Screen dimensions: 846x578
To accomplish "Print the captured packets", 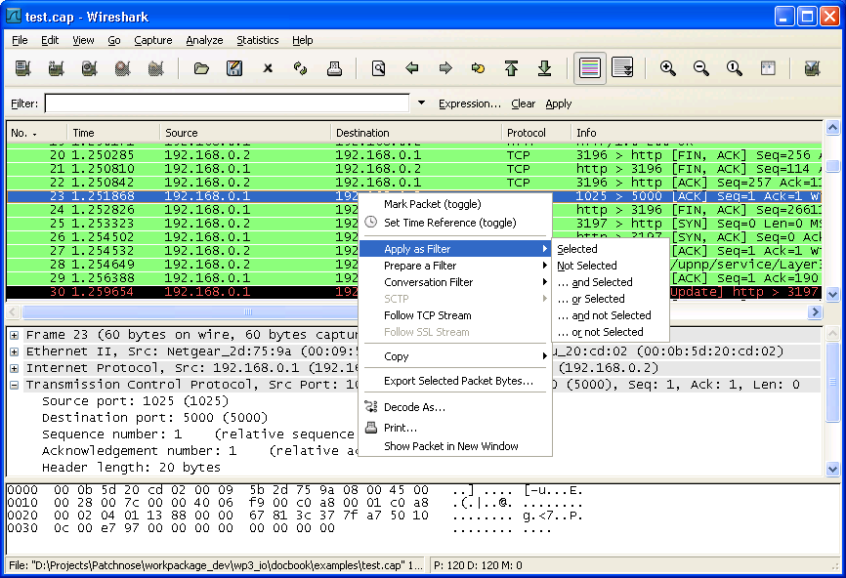I will click(x=334, y=68).
